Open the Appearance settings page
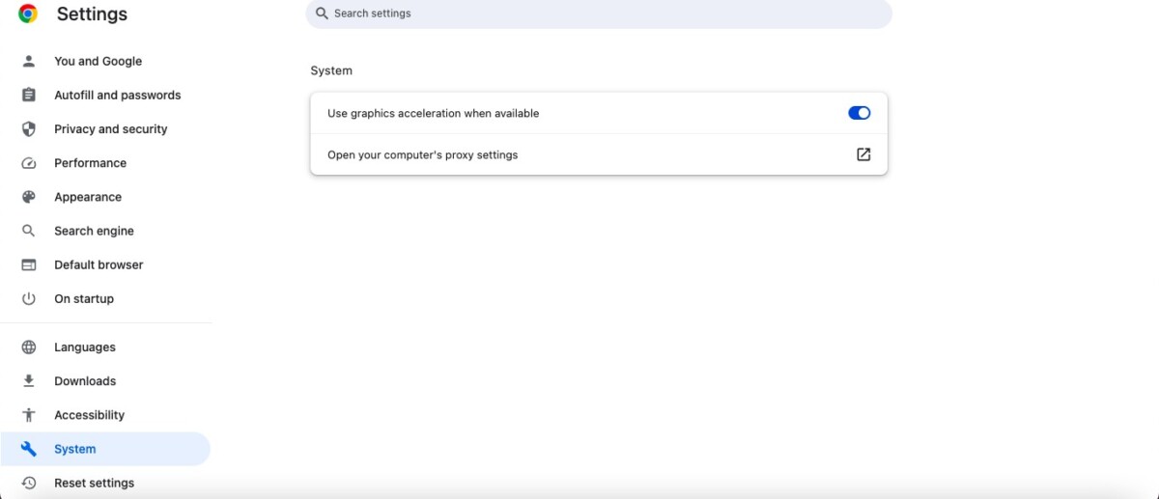Viewport: 1159px width, 499px height. click(105, 197)
